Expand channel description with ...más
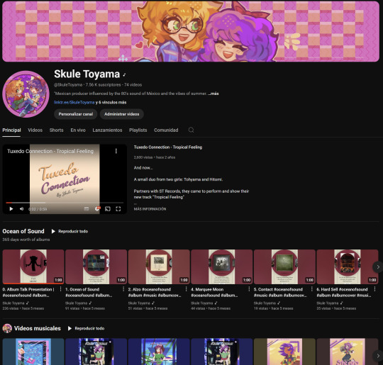 (213, 94)
